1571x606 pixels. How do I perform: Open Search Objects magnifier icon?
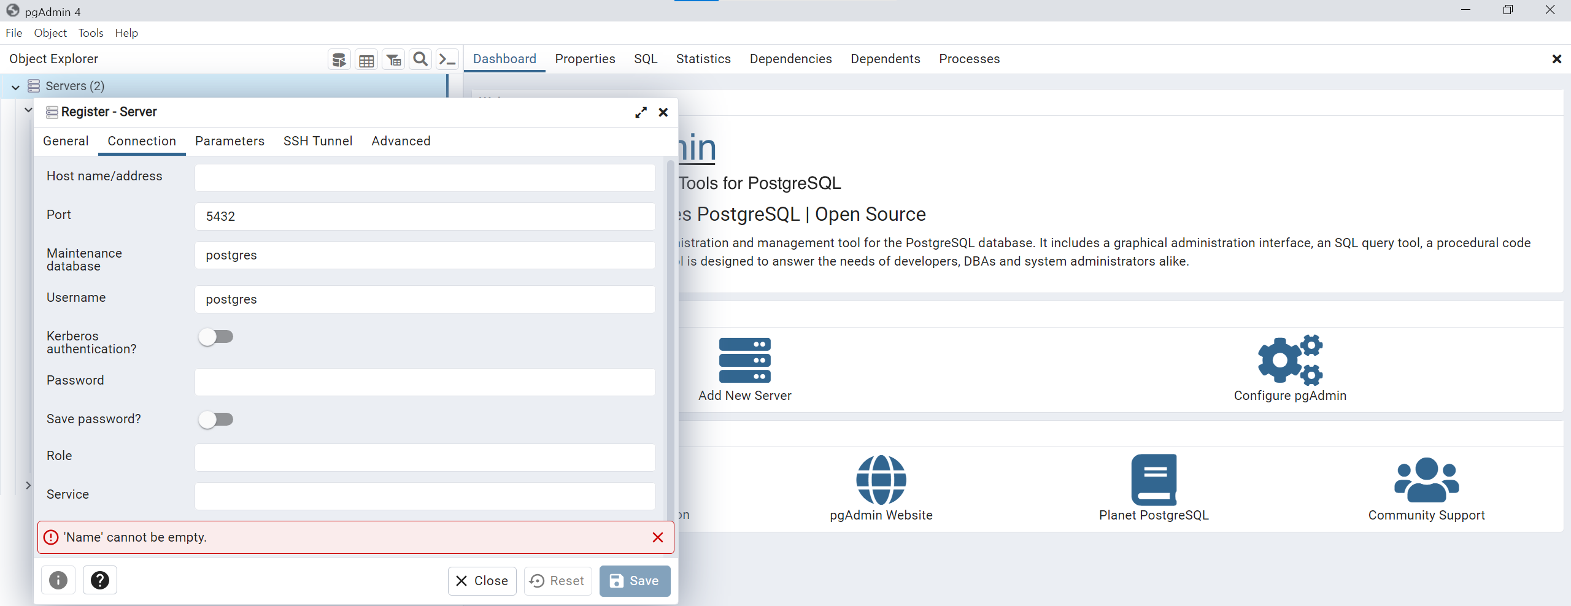click(x=420, y=59)
